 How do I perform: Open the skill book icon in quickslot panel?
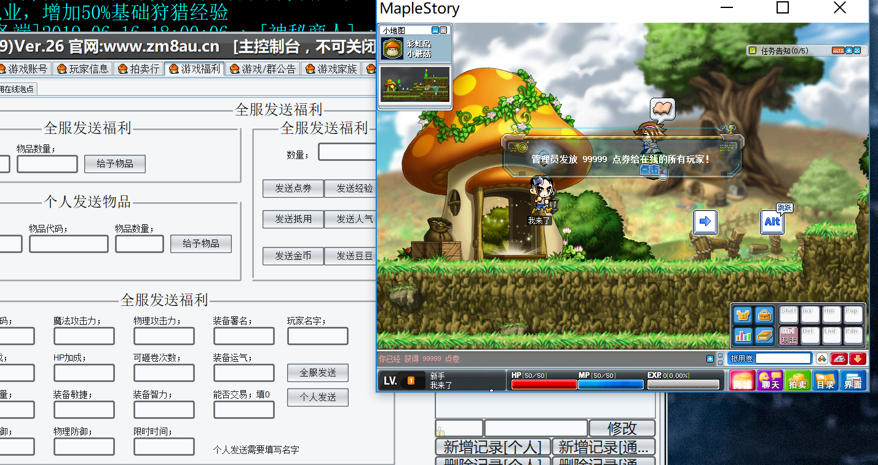764,335
